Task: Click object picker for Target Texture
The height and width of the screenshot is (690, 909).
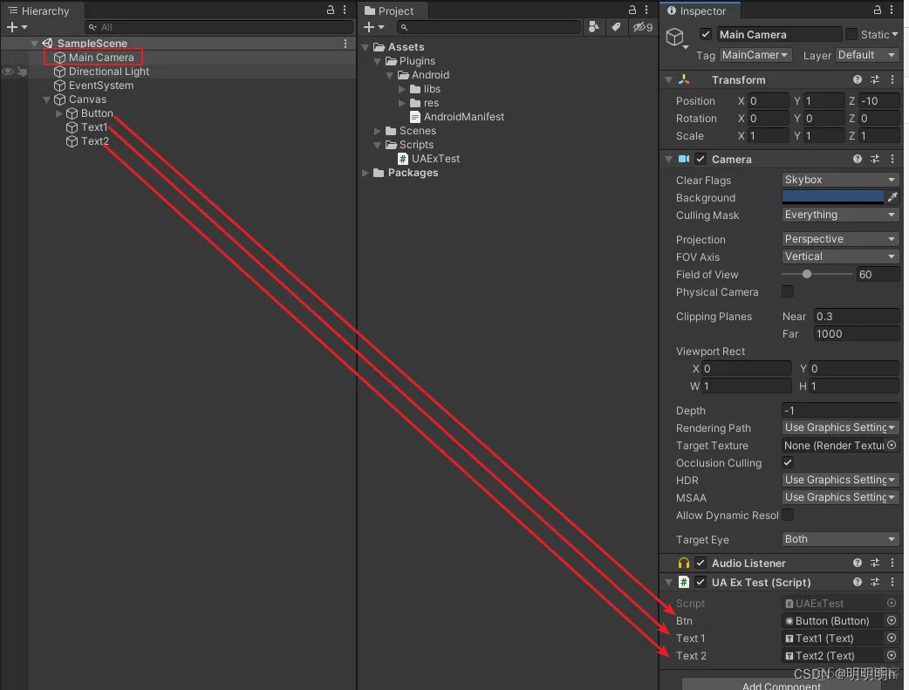Action: 892,445
